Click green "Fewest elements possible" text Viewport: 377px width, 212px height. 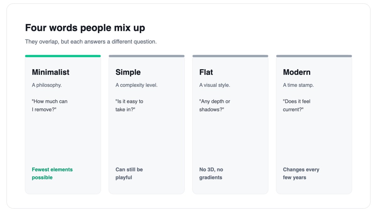pyautogui.click(x=52, y=173)
